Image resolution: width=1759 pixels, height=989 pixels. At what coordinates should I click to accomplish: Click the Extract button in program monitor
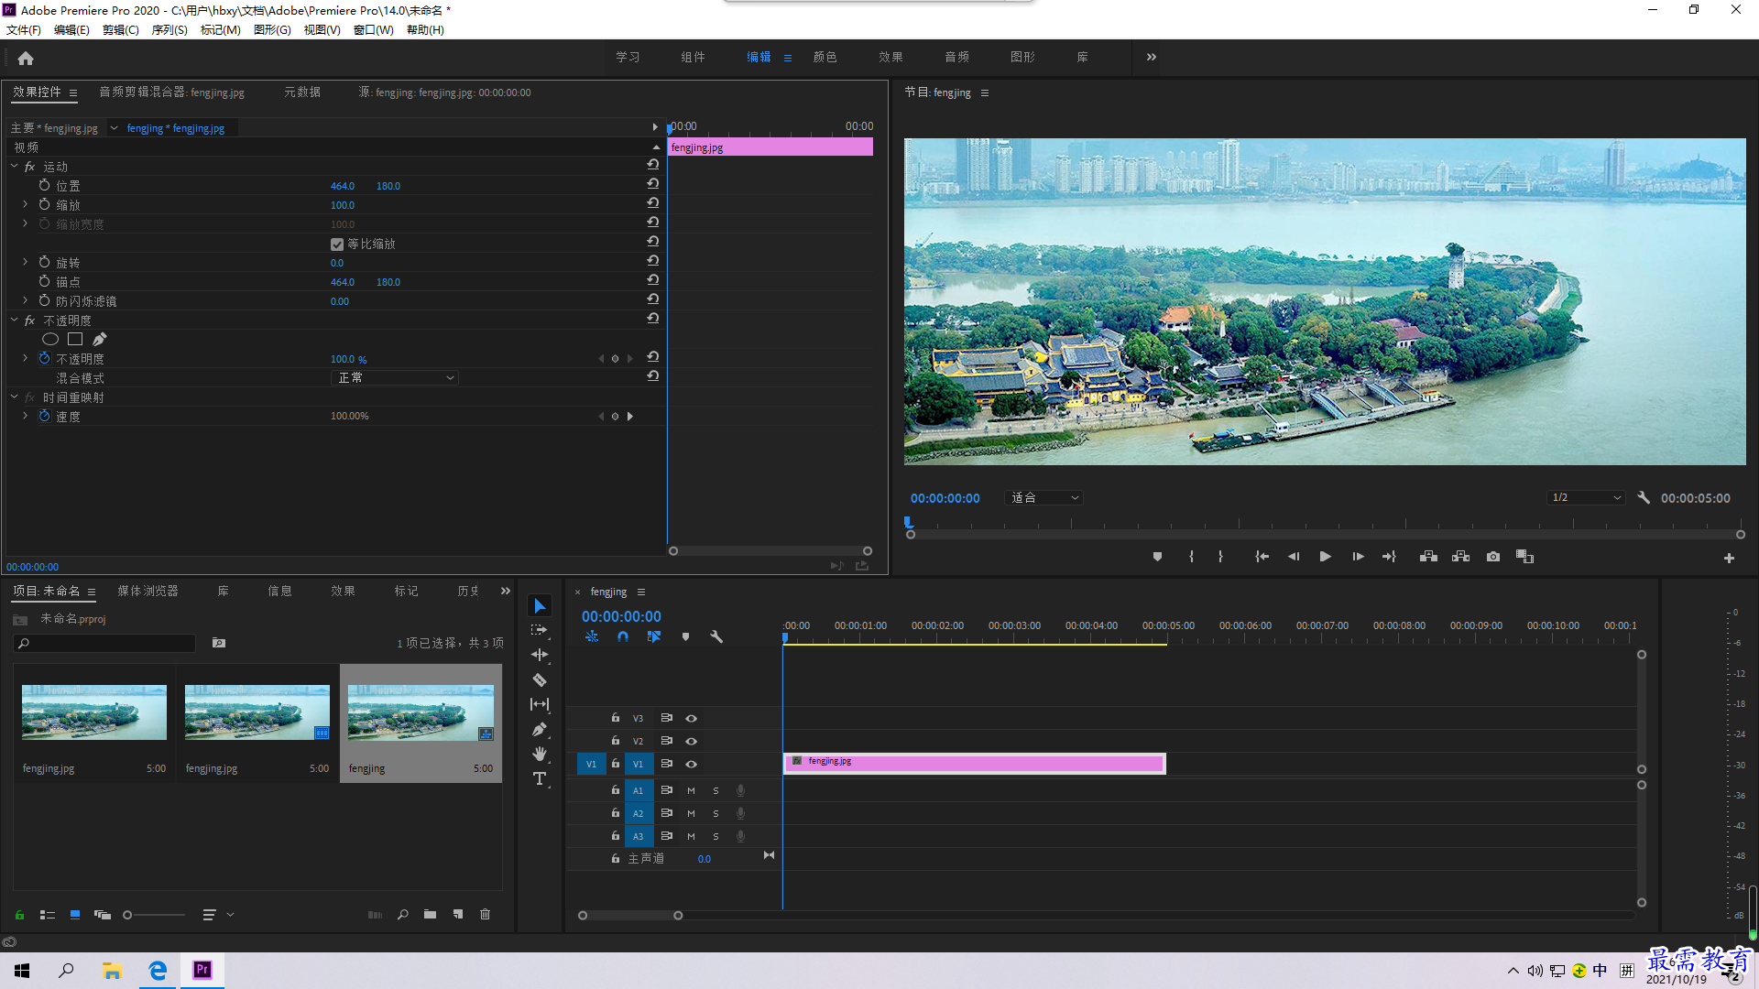(1461, 557)
